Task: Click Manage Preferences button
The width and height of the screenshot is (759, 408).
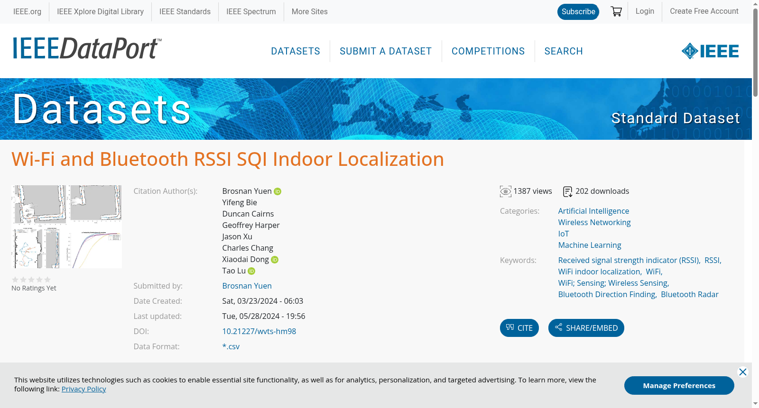Action: click(x=679, y=386)
